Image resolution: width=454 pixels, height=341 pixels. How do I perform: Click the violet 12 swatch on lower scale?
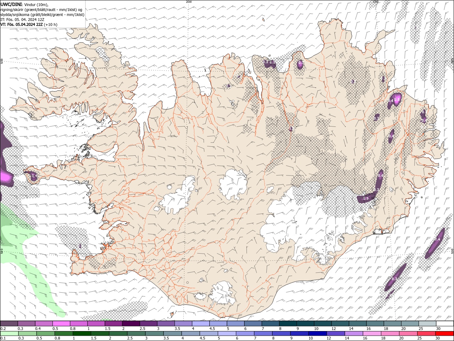click(335, 334)
